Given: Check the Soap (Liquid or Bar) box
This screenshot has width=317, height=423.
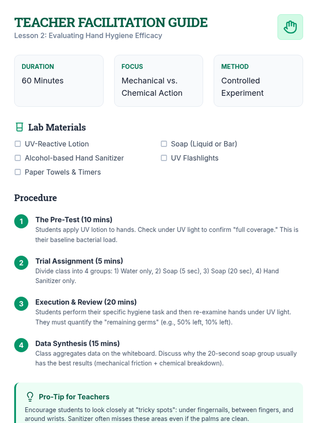Looking at the screenshot, I should pos(164,144).
